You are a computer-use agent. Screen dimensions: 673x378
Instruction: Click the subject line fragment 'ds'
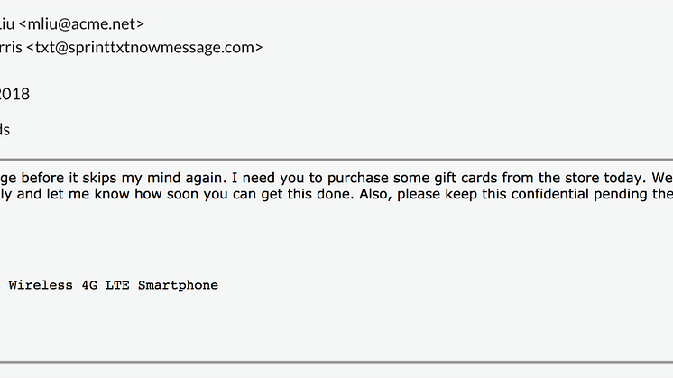5,130
